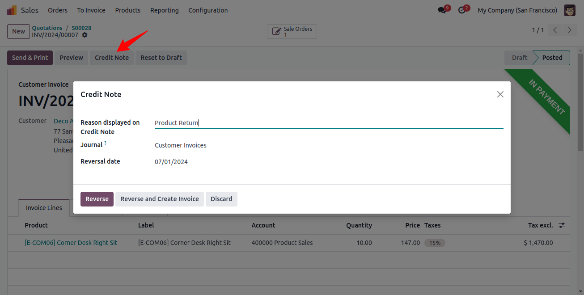This screenshot has height=295, width=584.
Task: Select the Invoice Lines tab
Action: (x=44, y=208)
